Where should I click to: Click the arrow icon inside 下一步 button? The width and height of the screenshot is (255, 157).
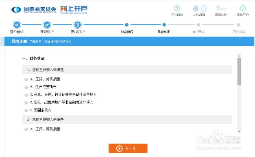[x=120, y=148]
